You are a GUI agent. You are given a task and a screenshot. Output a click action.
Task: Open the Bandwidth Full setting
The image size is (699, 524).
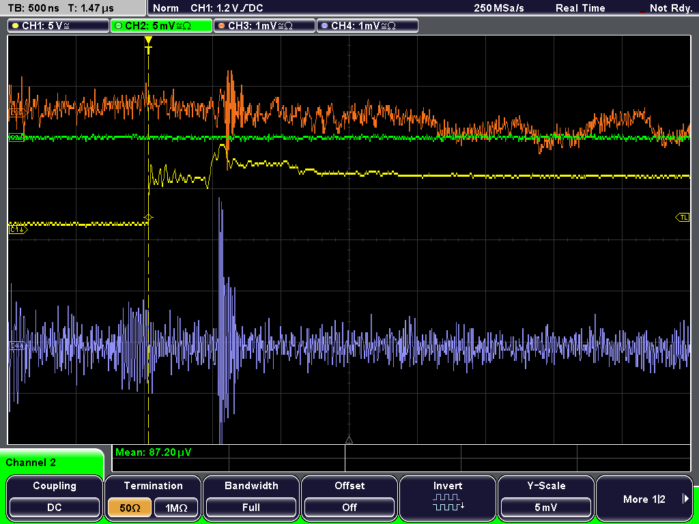(251, 508)
